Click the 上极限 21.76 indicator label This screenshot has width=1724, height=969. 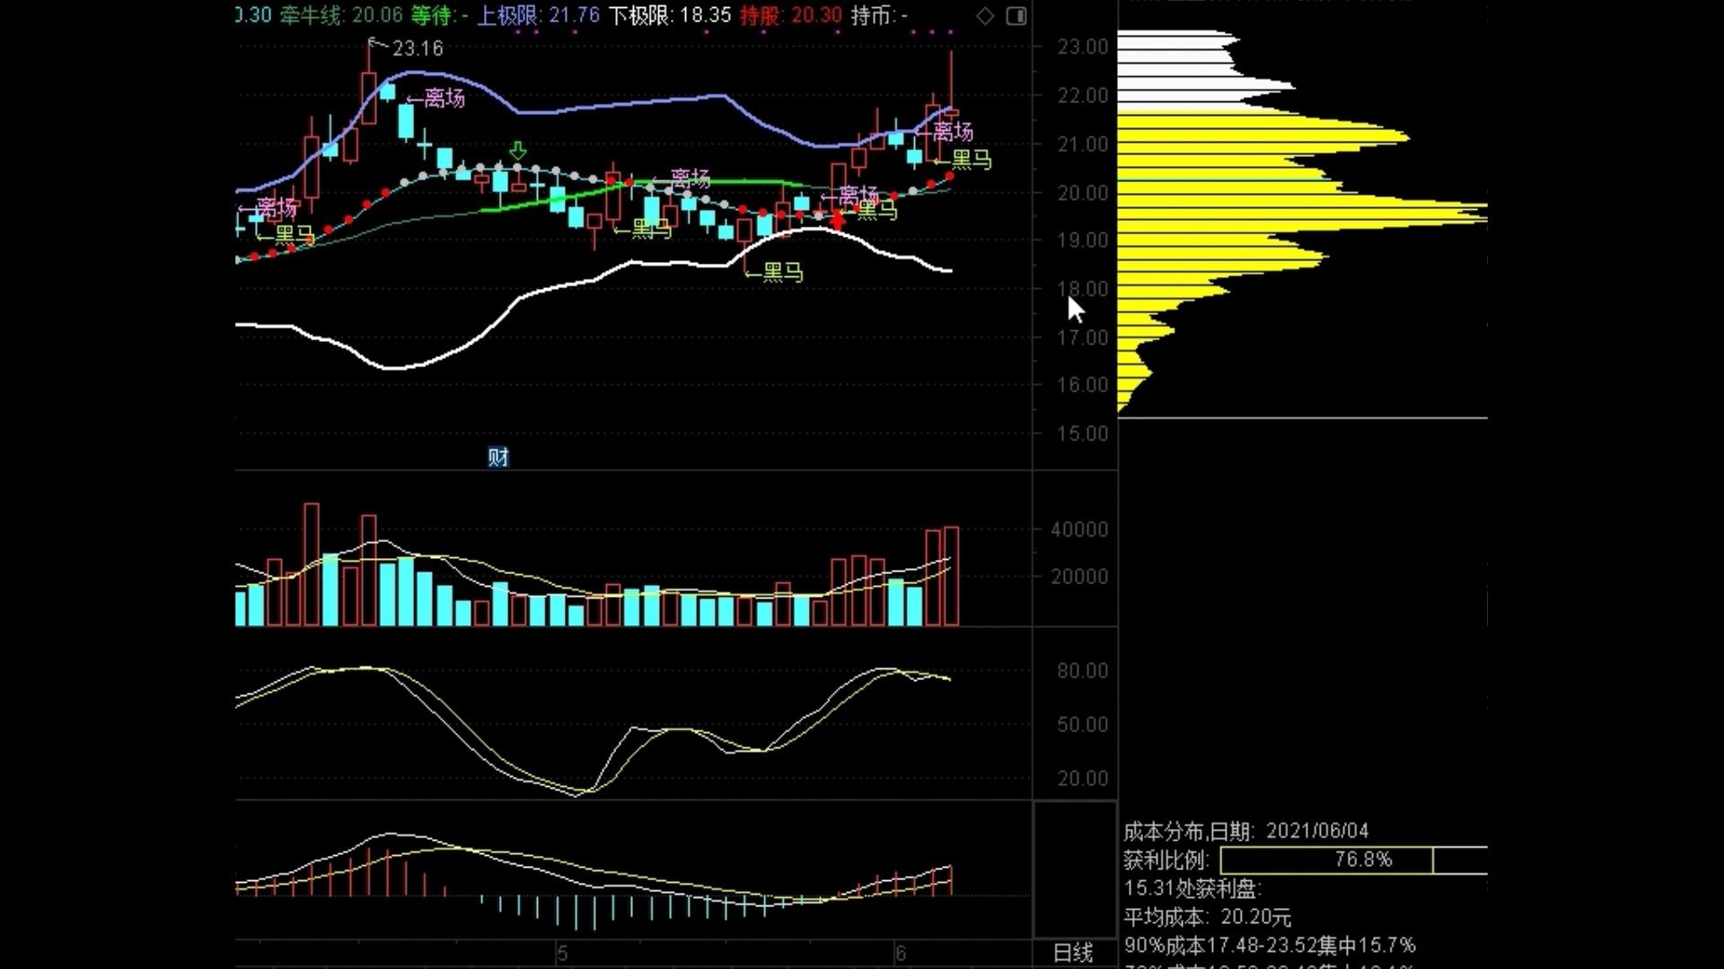click(537, 15)
